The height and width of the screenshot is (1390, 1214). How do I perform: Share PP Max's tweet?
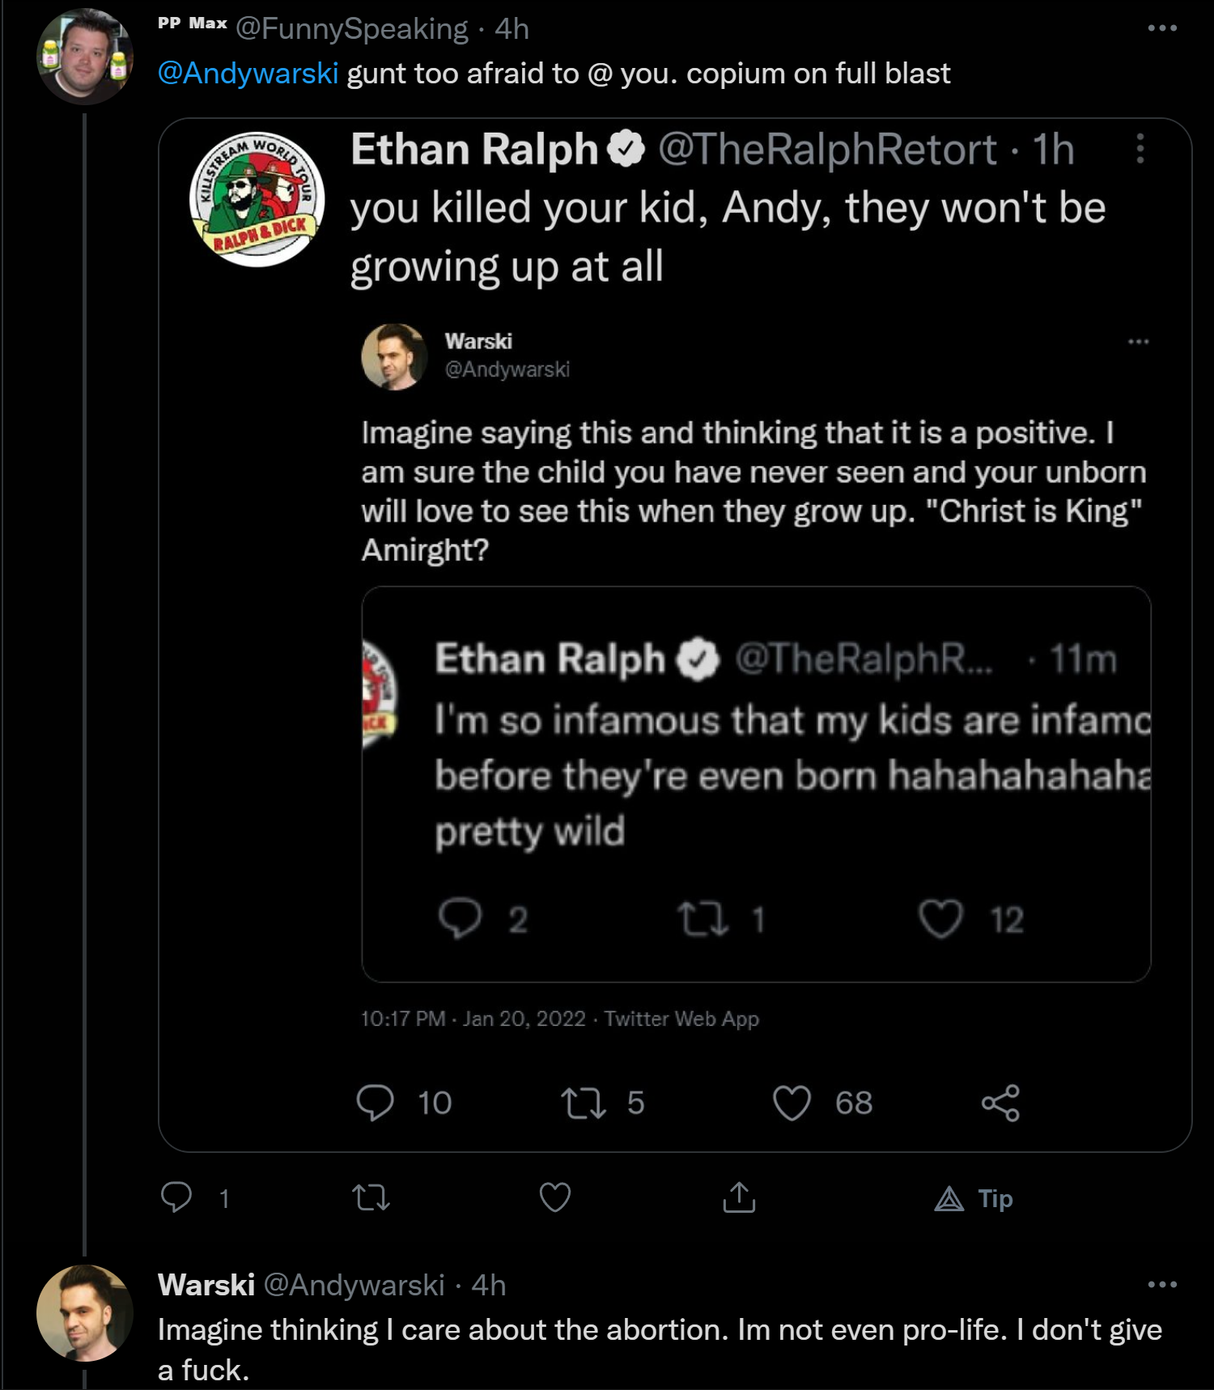[x=738, y=1197]
